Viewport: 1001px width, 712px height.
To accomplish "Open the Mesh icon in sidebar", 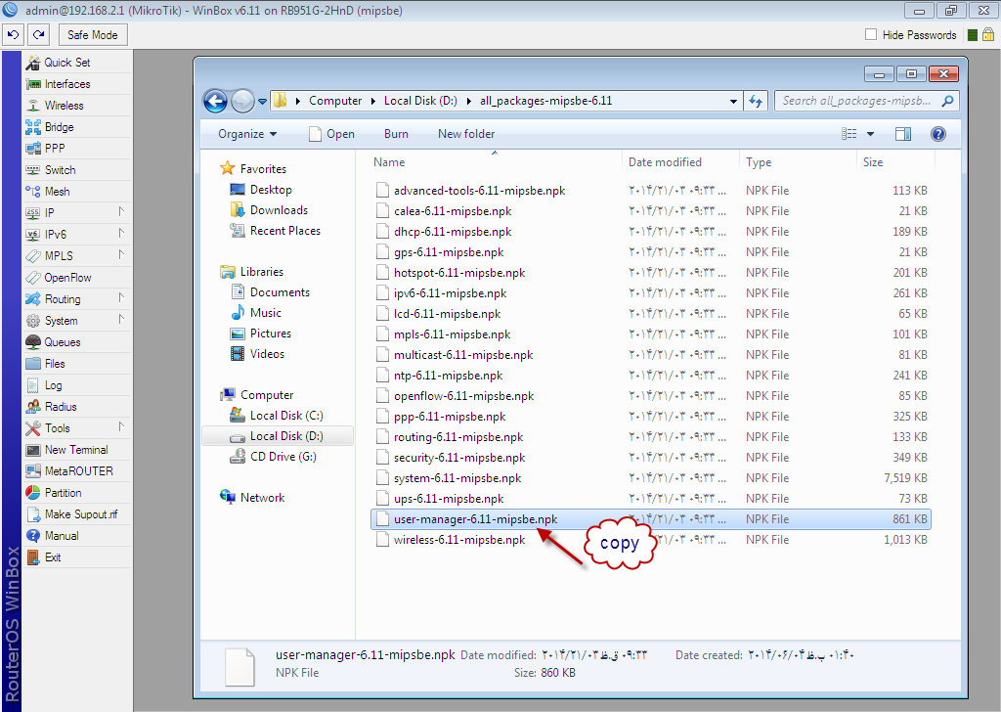I will point(33,192).
